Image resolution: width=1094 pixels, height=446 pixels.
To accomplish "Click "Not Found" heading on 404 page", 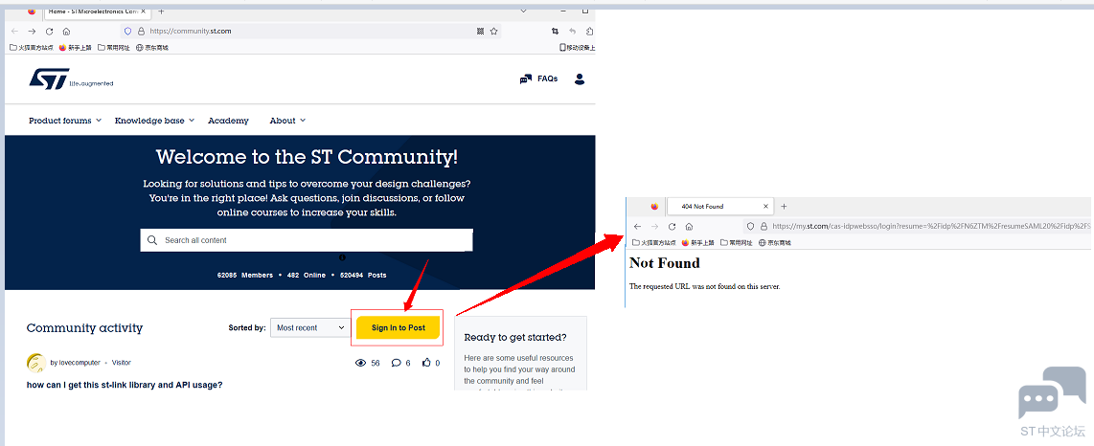I will tap(664, 263).
